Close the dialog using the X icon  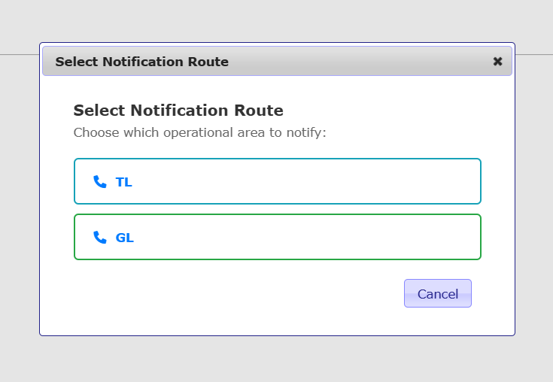tap(497, 62)
